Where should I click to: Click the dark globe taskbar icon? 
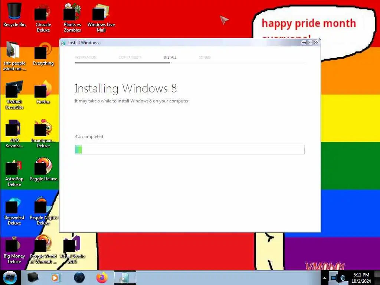coord(79,278)
